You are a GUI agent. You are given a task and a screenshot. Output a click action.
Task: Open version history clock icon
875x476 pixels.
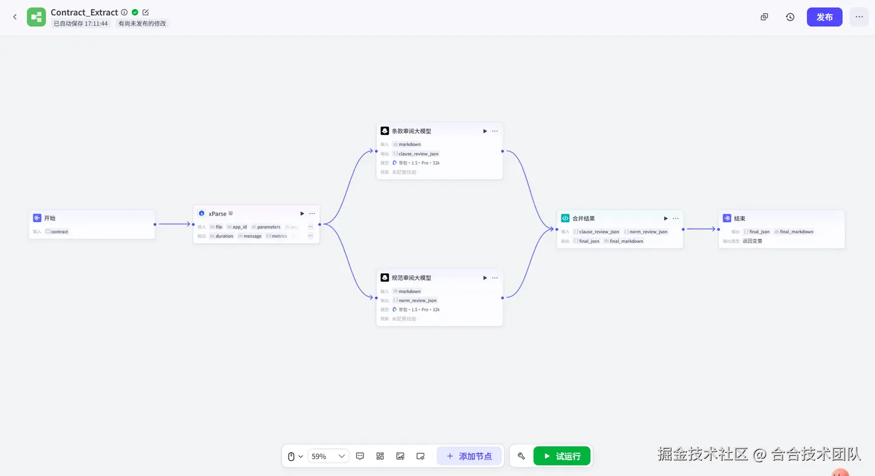(x=790, y=17)
